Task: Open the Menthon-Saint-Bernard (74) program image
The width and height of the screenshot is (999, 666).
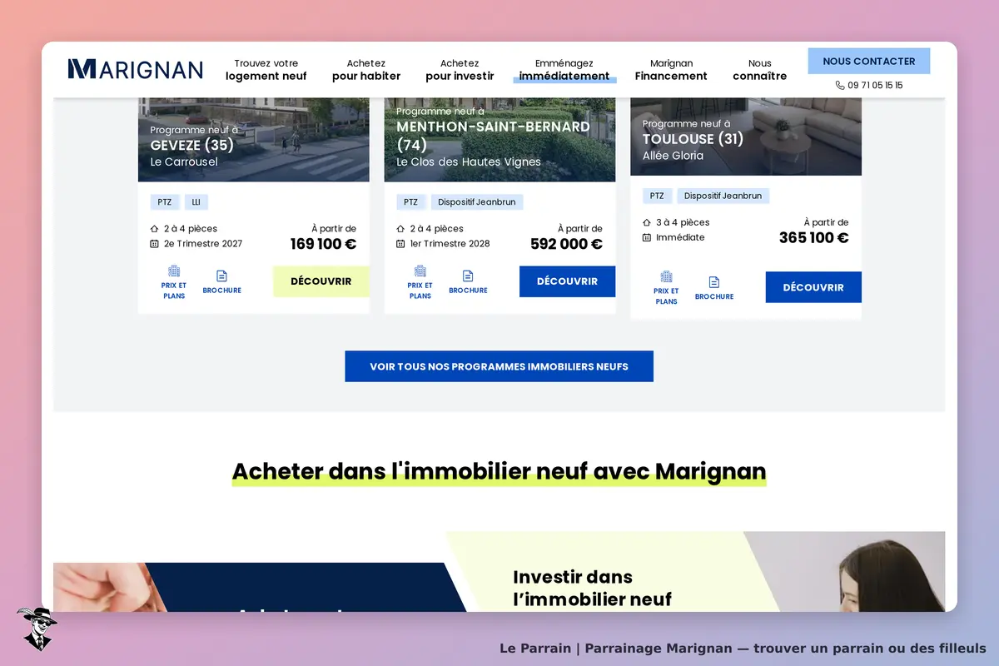Action: 499,140
